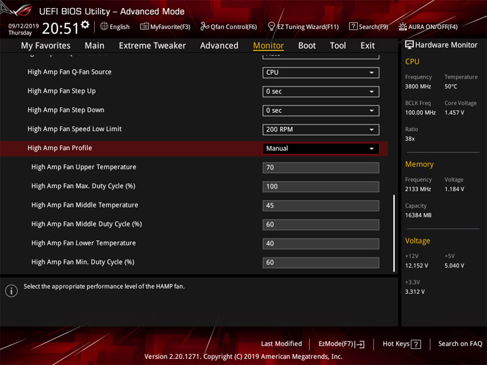This screenshot has width=487, height=365.
Task: Click the BCLK Freq 100.00 MHz value
Action: pyautogui.click(x=420, y=113)
